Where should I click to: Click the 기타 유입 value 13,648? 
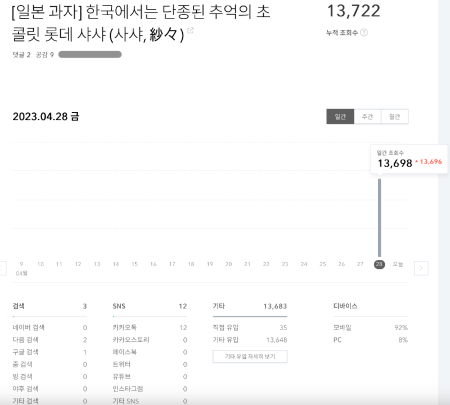click(x=276, y=340)
